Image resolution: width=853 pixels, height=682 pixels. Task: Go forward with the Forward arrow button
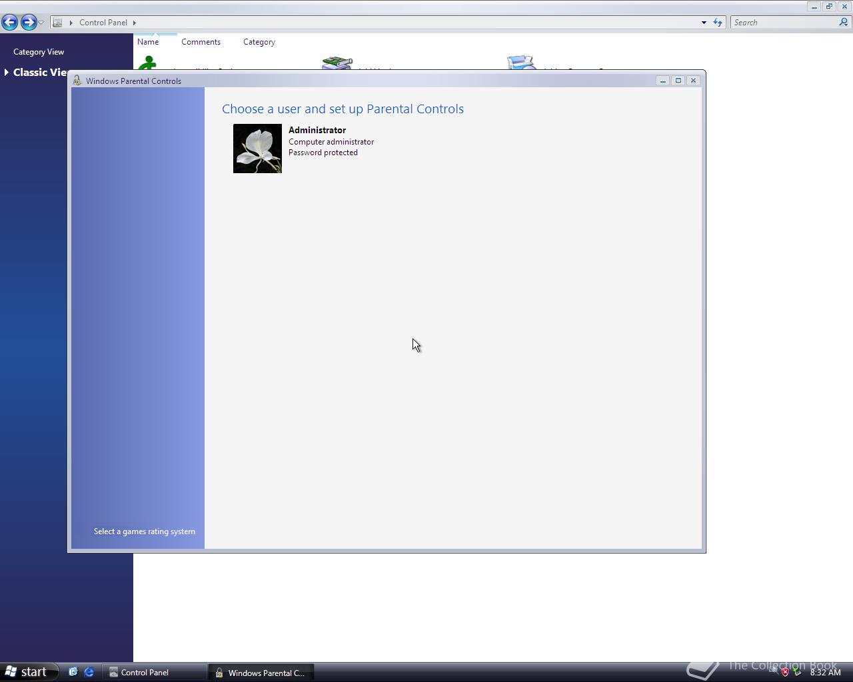tap(28, 22)
